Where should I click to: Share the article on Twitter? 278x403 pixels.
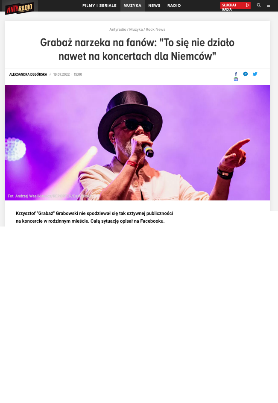coord(255,74)
